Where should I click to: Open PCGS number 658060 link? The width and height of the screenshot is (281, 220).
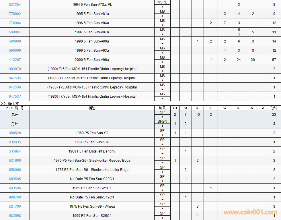tap(15, 169)
